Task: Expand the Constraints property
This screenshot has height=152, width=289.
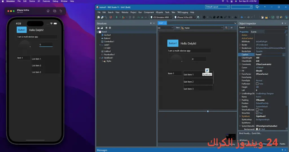Action: tap(240, 64)
